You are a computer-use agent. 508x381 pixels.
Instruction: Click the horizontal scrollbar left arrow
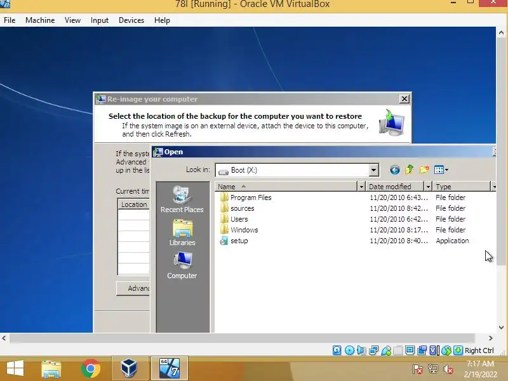tap(4, 338)
